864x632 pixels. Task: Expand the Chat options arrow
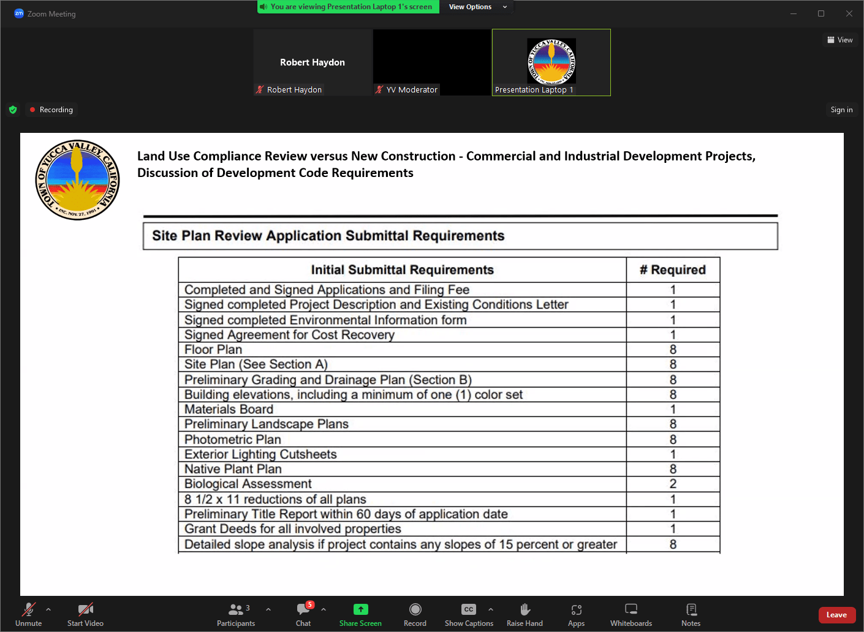tap(323, 609)
